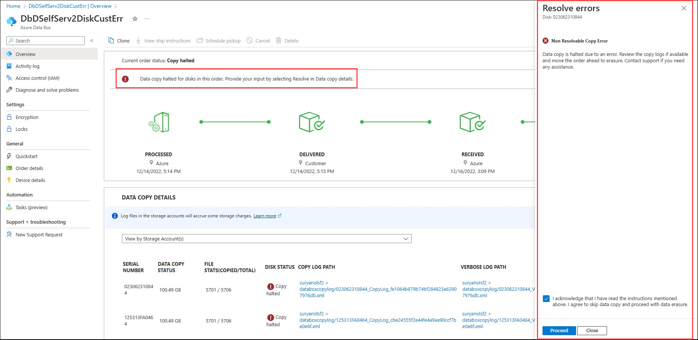Click the Proceed button

point(559,331)
